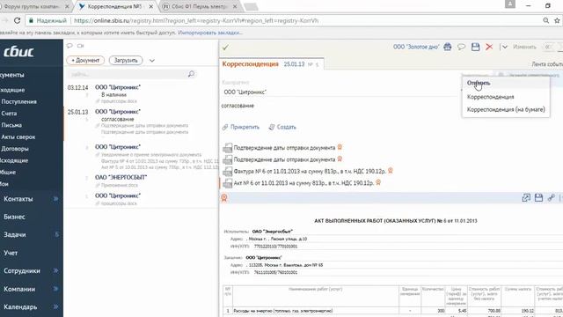Image resolution: width=563 pixels, height=317 pixels.
Task: Save the document via toolbar floppy icon
Action: click(475, 47)
